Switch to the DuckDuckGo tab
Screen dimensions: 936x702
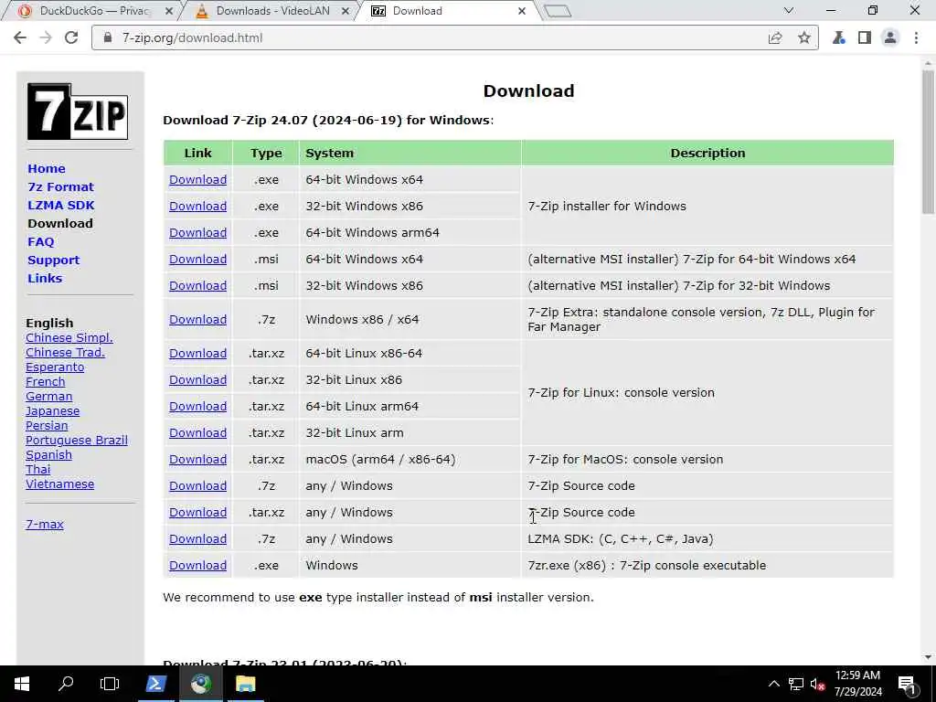[x=90, y=11]
